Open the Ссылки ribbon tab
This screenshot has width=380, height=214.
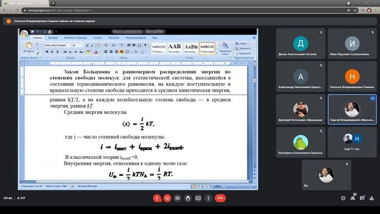[x=97, y=38]
